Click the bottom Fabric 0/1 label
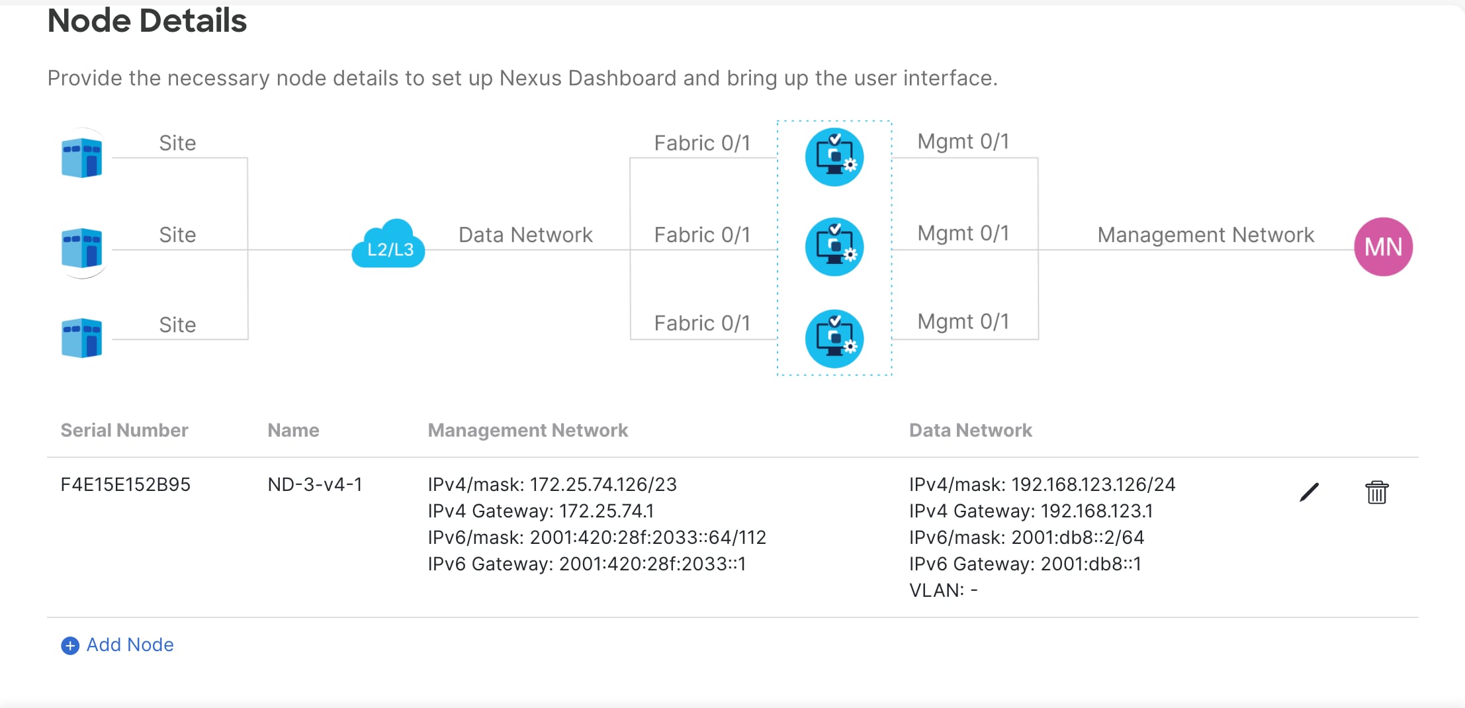 point(702,323)
